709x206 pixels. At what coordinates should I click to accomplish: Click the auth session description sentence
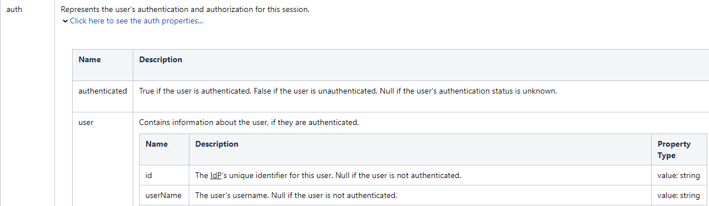[x=185, y=10]
